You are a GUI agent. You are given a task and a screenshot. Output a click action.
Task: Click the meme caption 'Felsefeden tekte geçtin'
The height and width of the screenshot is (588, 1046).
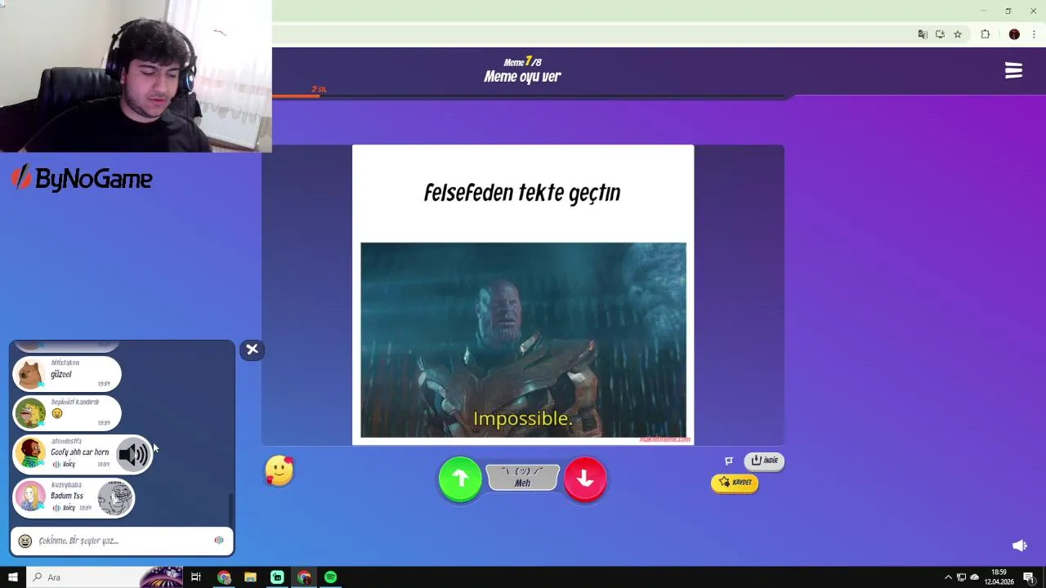522,193
